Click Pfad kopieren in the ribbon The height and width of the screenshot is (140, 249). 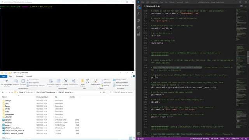[x=33, y=83]
